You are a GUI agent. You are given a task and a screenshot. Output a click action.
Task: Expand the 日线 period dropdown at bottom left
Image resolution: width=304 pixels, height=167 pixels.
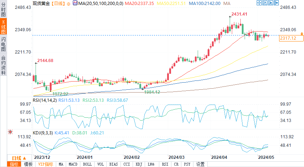tap(20, 158)
